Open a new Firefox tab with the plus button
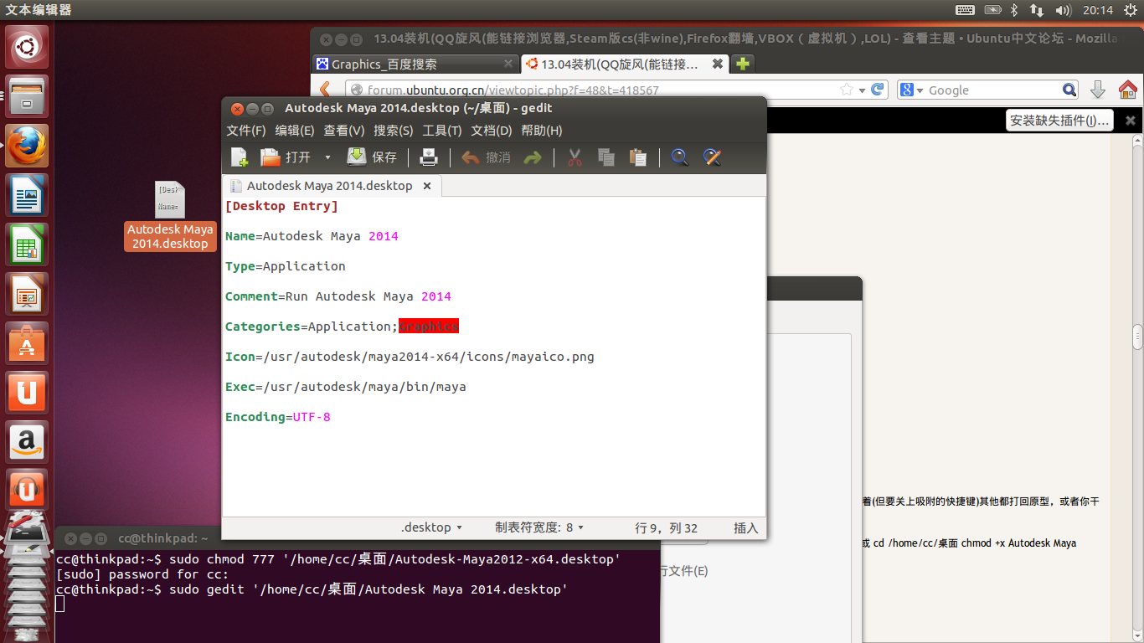Viewport: 1144px width, 643px height. tap(742, 64)
